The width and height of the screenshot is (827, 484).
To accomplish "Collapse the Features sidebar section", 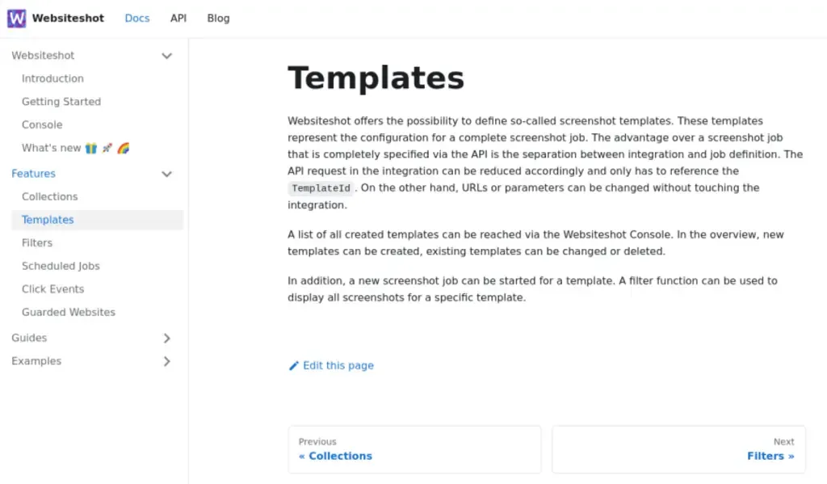I will click(167, 174).
